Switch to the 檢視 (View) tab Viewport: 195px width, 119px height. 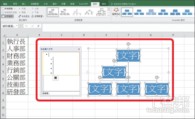pyautogui.click(x=72, y=4)
